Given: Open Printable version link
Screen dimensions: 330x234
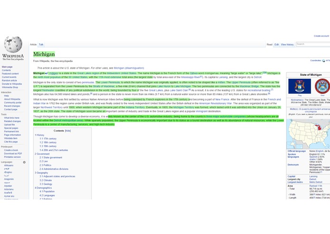Looking at the screenshot, I should point(12,157).
